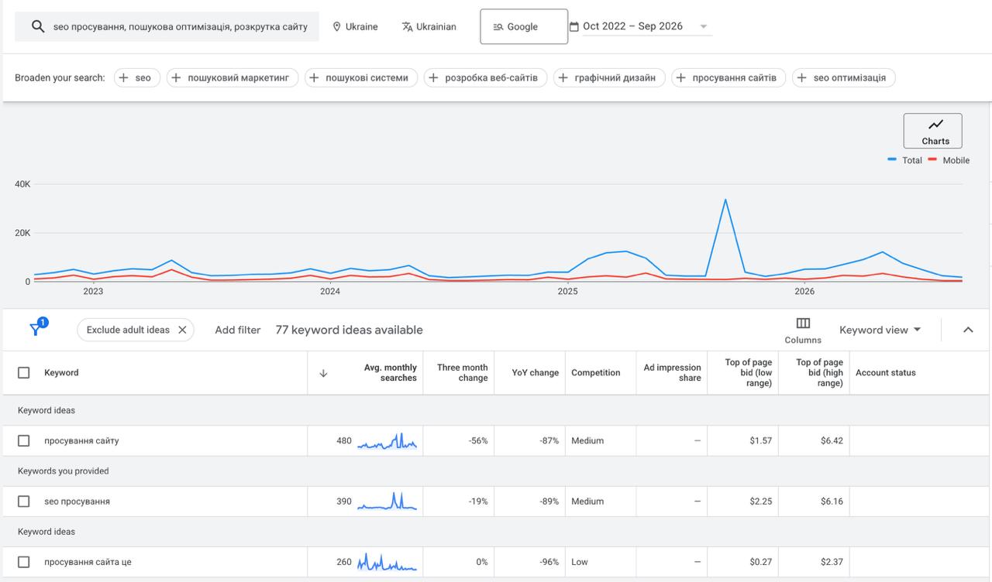This screenshot has width=992, height=582.
Task: Toggle the select-all keywords checkbox
Action: pos(24,373)
